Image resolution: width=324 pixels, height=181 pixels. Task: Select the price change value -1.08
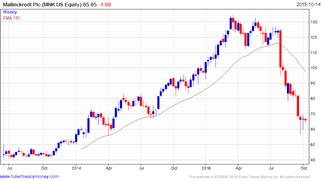click(105, 5)
